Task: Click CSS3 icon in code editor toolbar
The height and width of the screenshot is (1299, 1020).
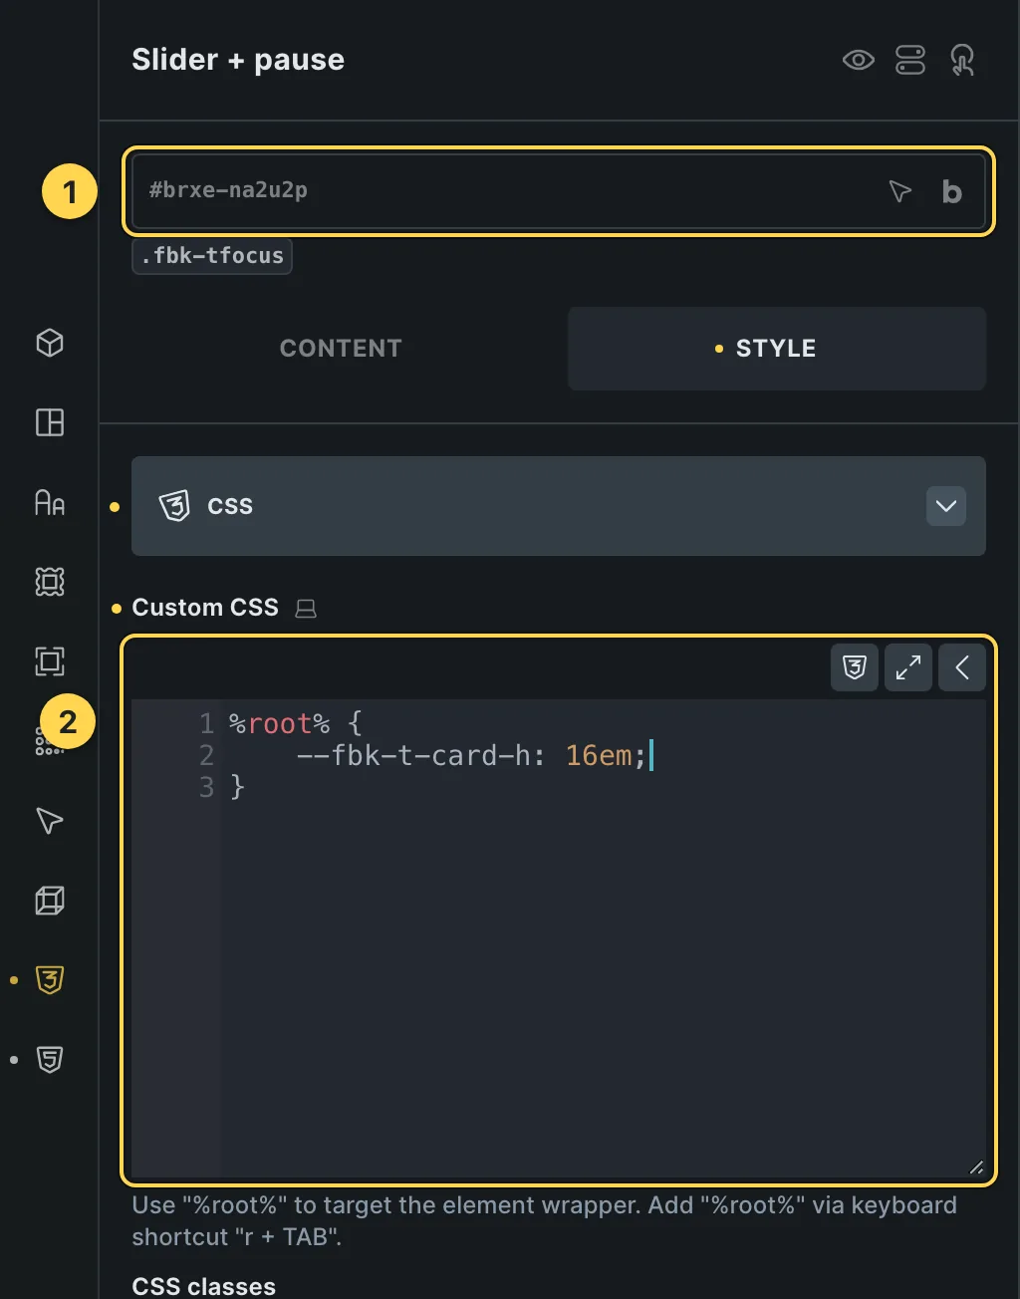Action: point(855,667)
